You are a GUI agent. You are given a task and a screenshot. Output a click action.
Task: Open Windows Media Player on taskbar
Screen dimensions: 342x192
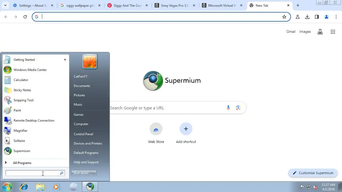coord(56,187)
